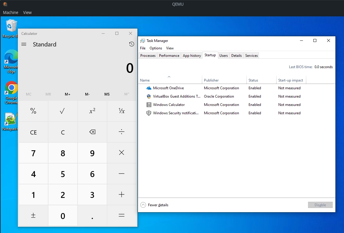
Task: Select Microsoft OneDrive cloud icon in startup list
Action: pos(149,88)
